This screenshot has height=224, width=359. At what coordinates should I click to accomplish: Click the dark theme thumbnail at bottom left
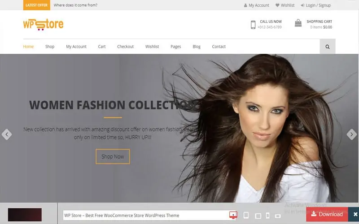(x=25, y=215)
